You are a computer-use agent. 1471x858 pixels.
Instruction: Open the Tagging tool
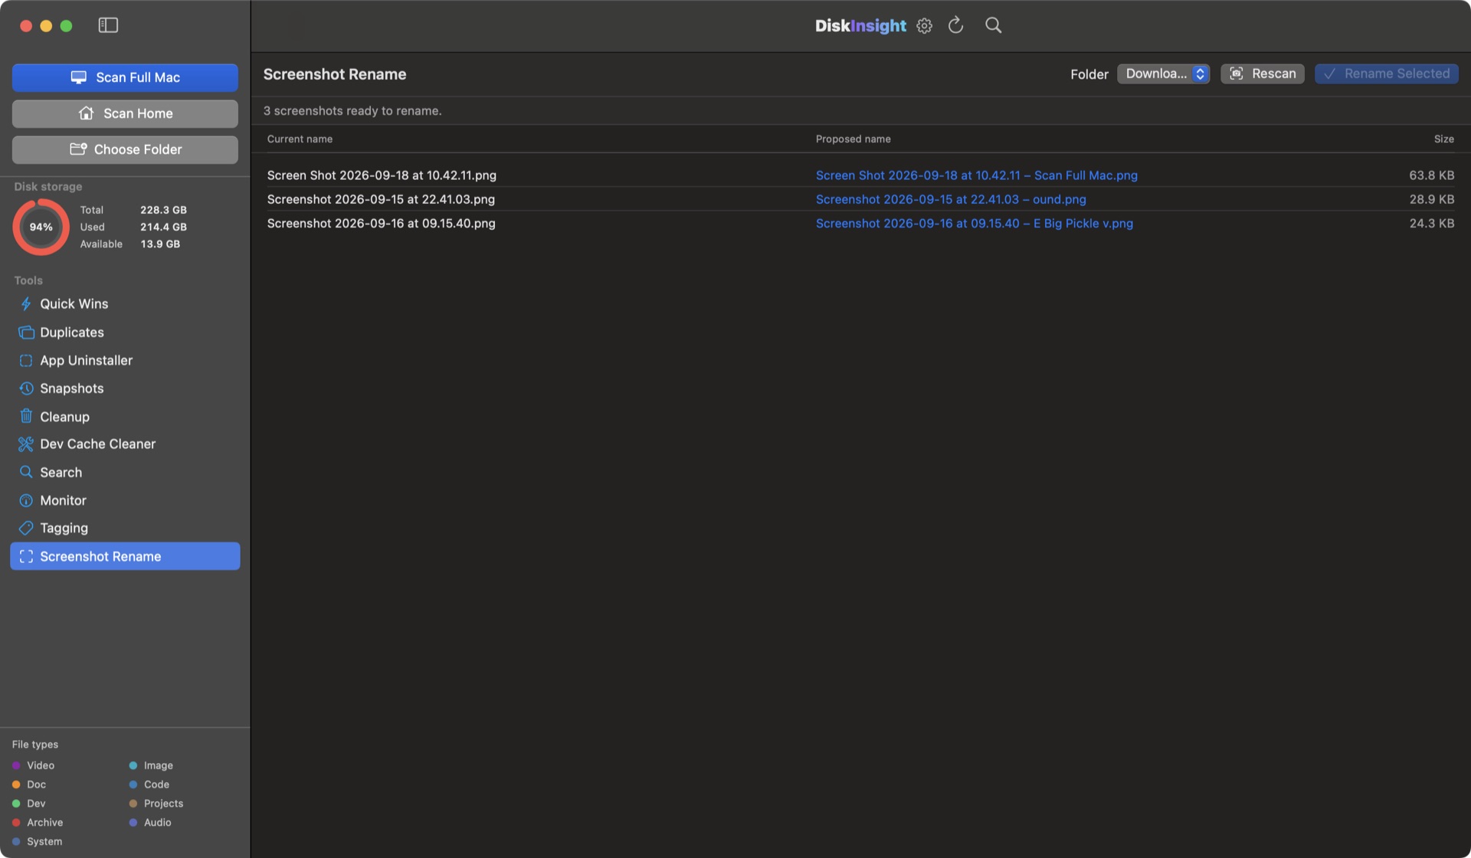pos(125,529)
